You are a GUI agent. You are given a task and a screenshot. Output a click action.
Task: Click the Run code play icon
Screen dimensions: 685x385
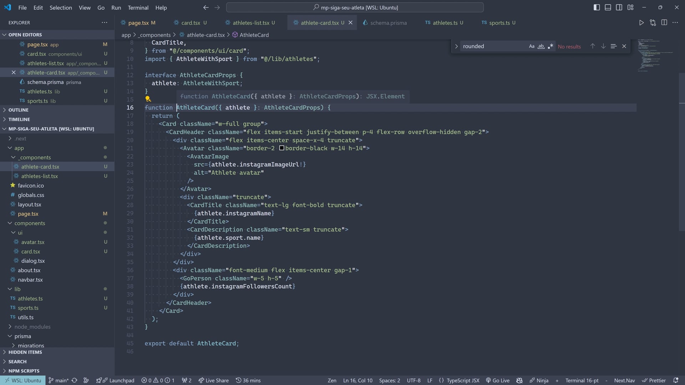tap(641, 23)
